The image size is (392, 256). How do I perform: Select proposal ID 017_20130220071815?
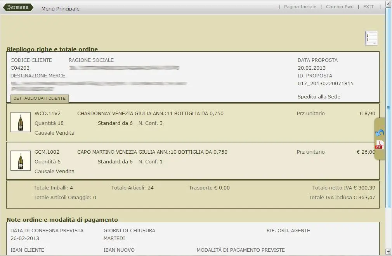tap(326, 84)
